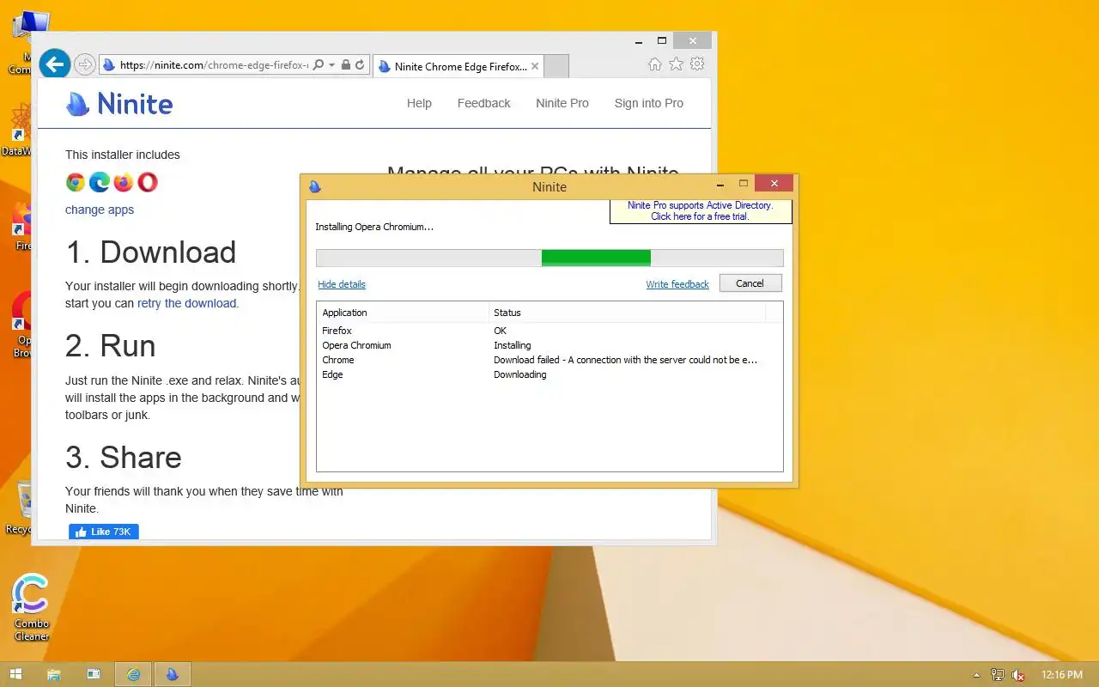Click the search magnifier in address bar
Image resolution: width=1099 pixels, height=687 pixels.
(319, 64)
